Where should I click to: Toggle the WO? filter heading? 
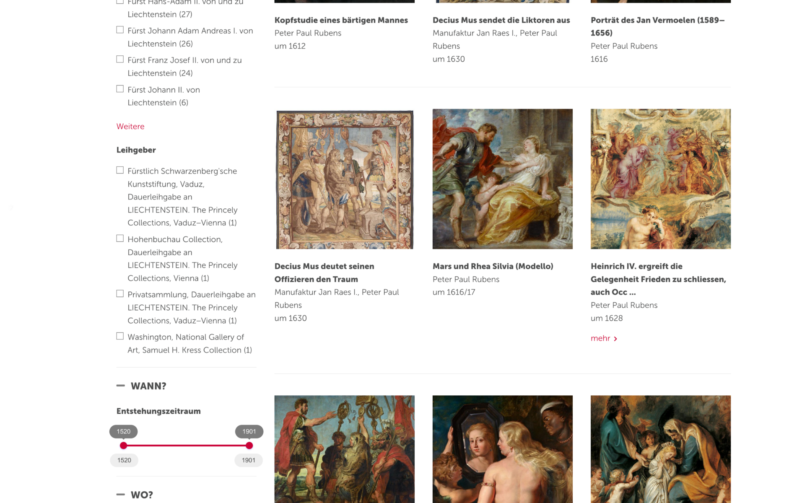(142, 495)
